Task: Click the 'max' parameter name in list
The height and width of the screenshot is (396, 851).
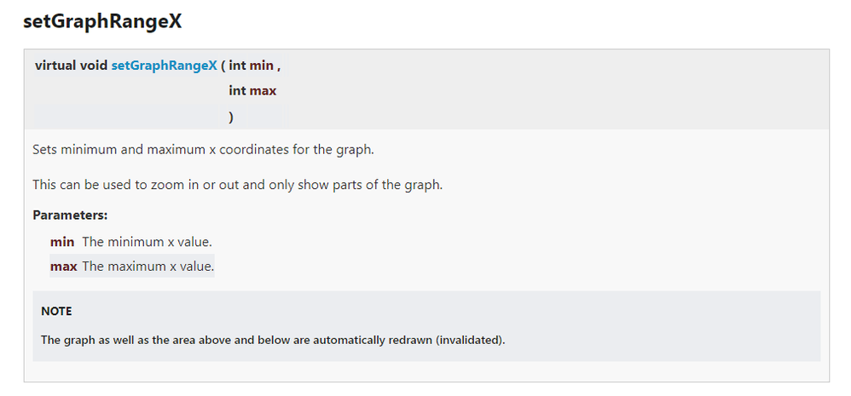Action: point(63,266)
